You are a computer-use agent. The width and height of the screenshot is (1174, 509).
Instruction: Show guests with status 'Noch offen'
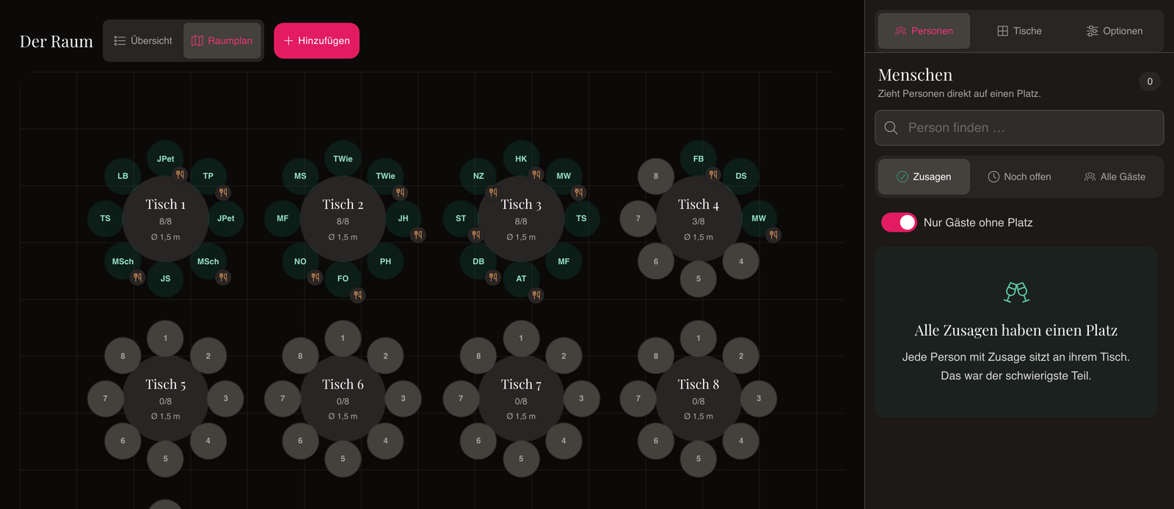(1019, 177)
